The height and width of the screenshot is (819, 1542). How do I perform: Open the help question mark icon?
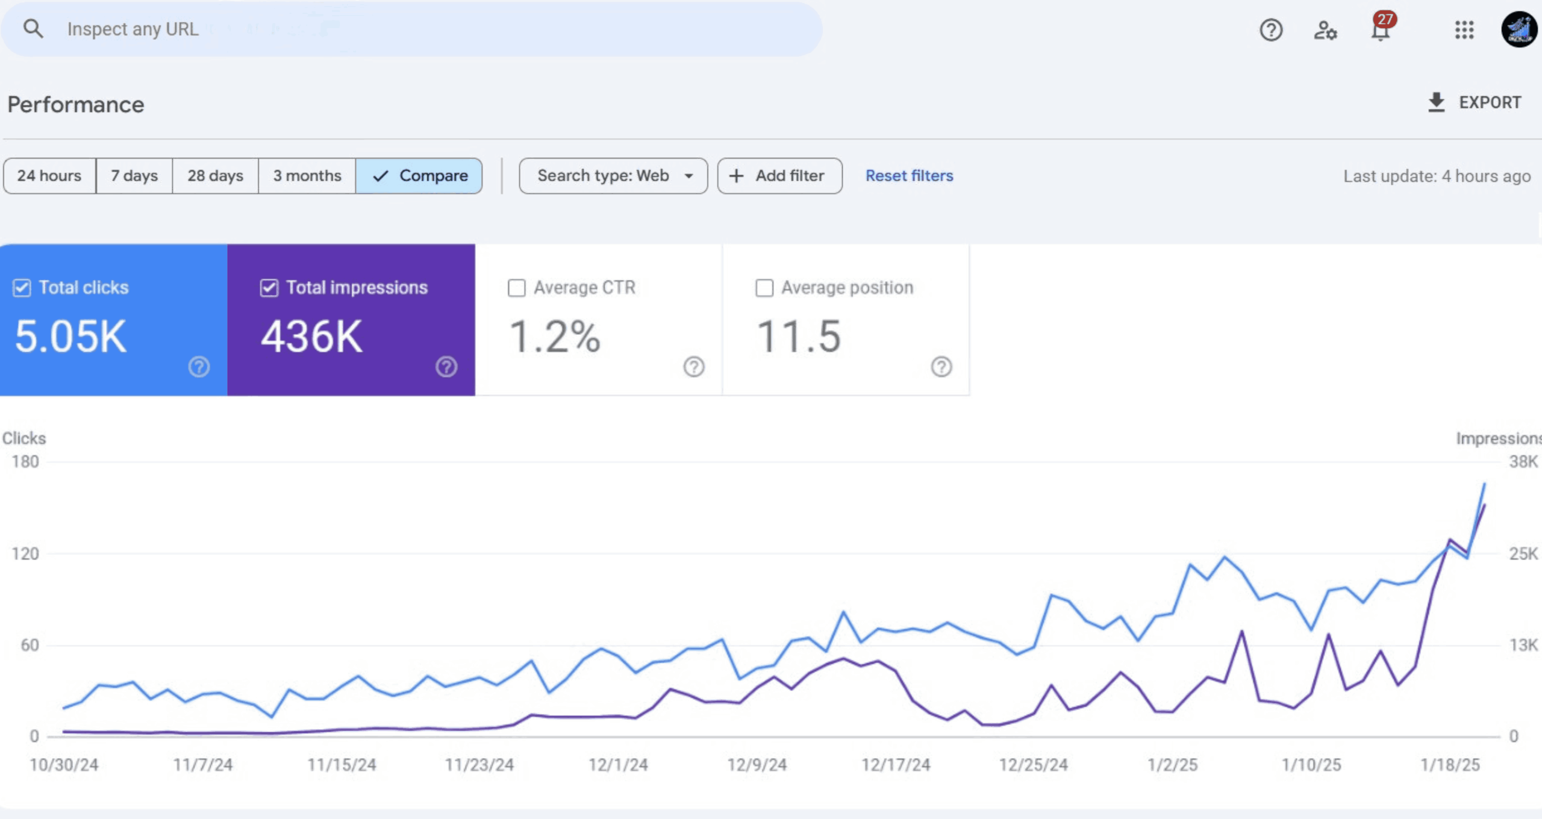pyautogui.click(x=1271, y=30)
